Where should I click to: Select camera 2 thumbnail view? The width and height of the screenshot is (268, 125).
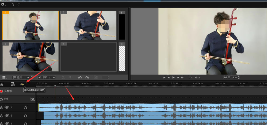coord(89,25)
